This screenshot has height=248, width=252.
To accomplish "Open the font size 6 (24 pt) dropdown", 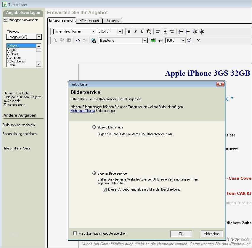I will point(120,31).
